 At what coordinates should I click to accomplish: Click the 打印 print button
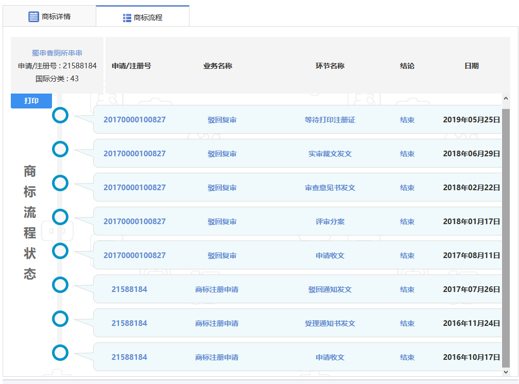click(x=31, y=101)
